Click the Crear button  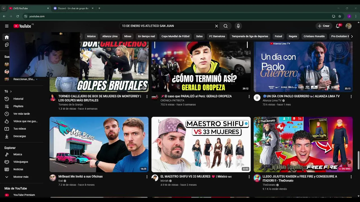323,26
